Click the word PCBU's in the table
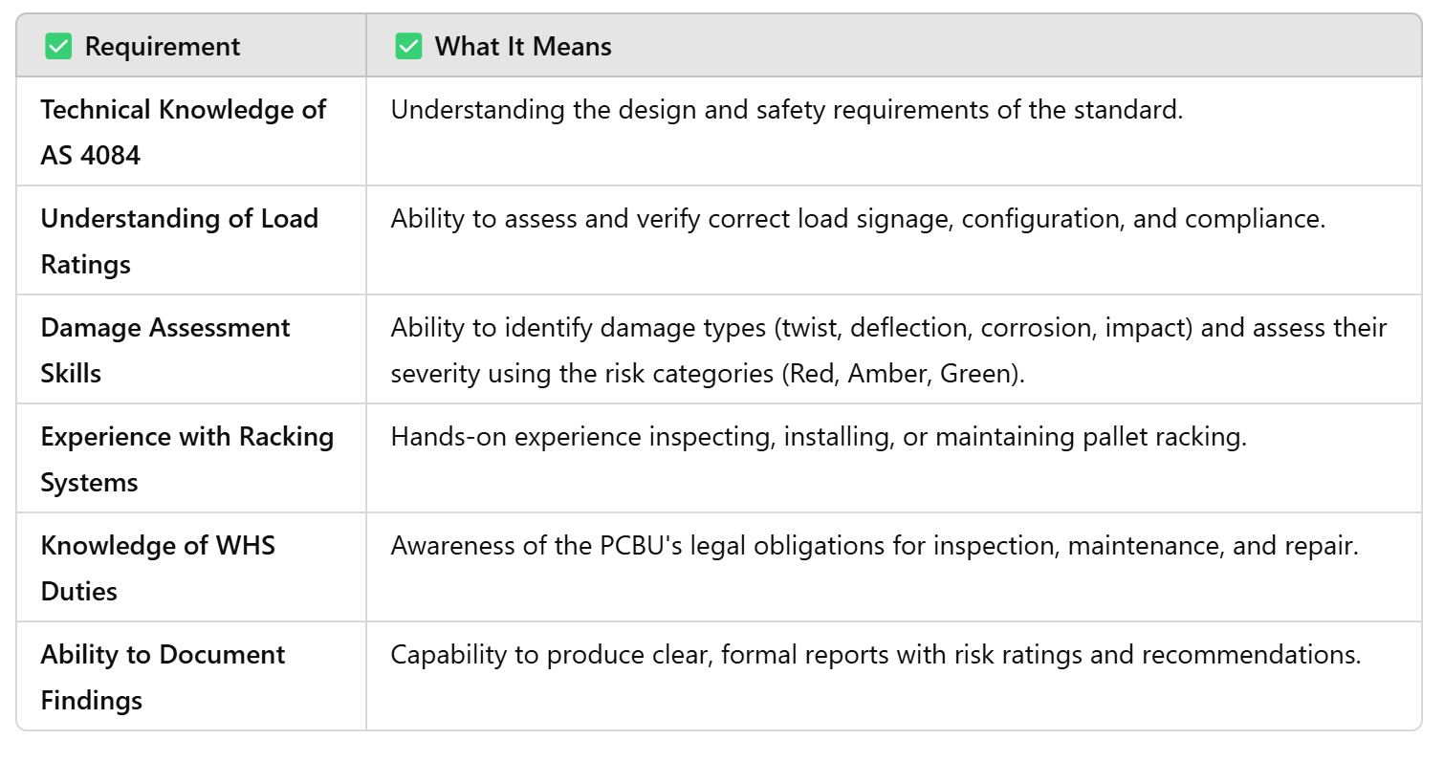Screen dimensions: 1444x762 [639, 546]
